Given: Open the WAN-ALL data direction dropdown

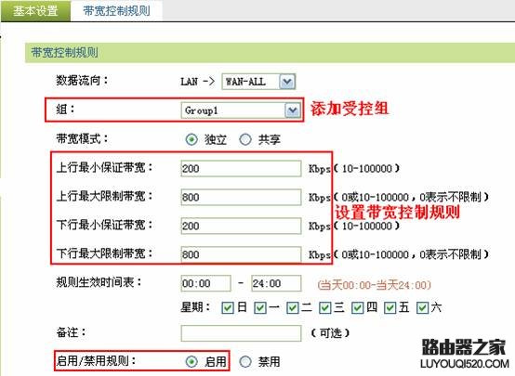Looking at the screenshot, I should tap(258, 82).
